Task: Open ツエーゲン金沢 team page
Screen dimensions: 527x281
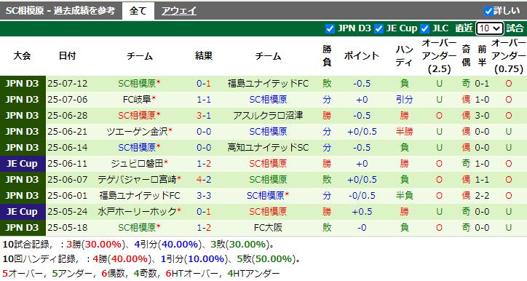Action: point(137,132)
